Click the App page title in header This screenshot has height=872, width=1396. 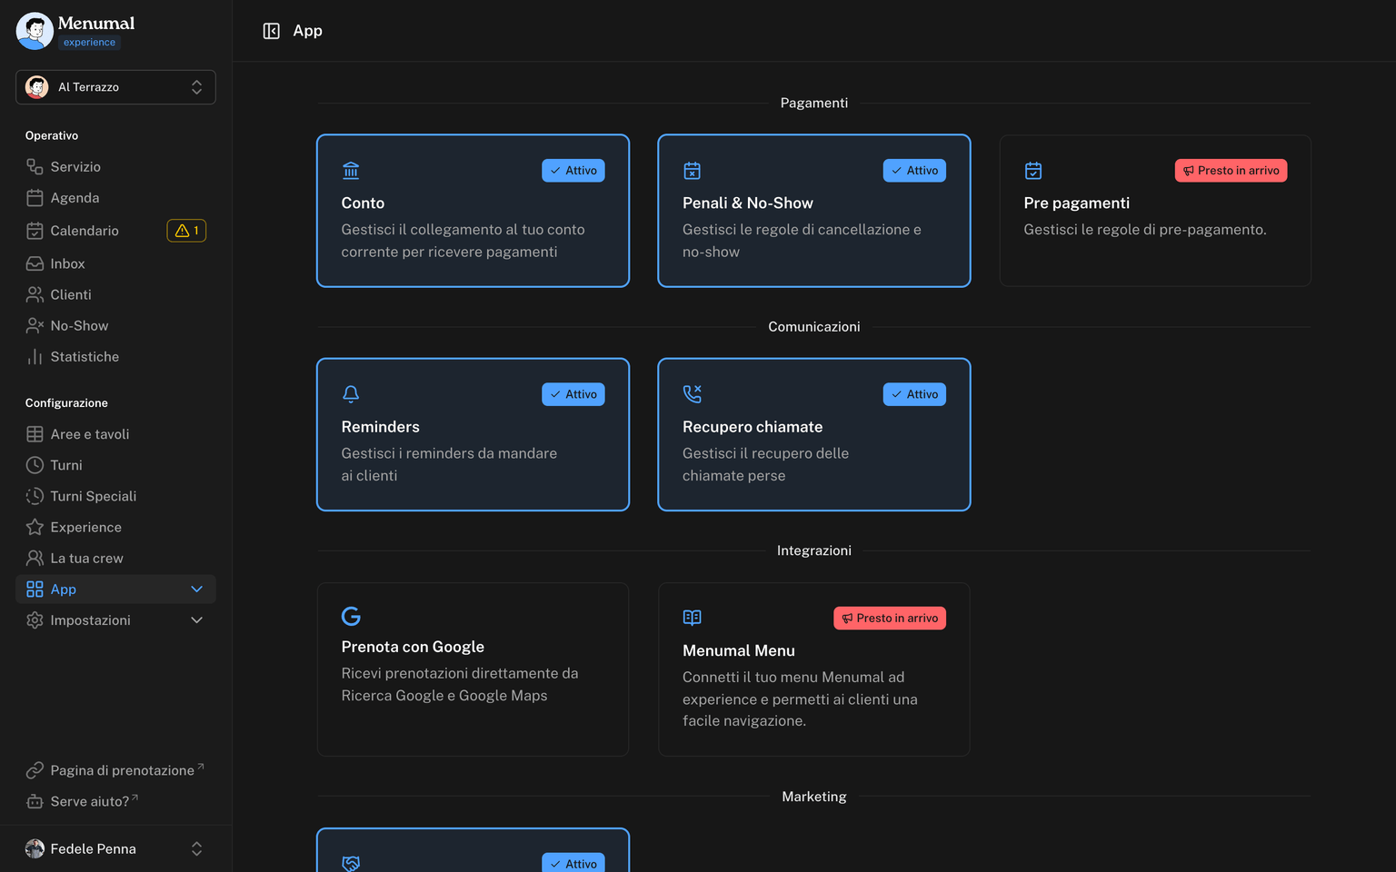308,31
